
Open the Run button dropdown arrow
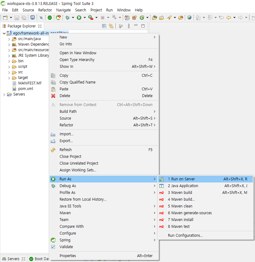pyautogui.click(x=85, y=18)
